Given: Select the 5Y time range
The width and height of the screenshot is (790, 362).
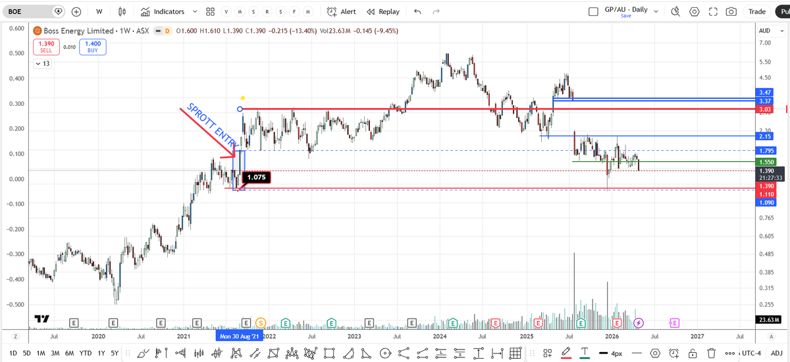Looking at the screenshot, I should [x=115, y=353].
